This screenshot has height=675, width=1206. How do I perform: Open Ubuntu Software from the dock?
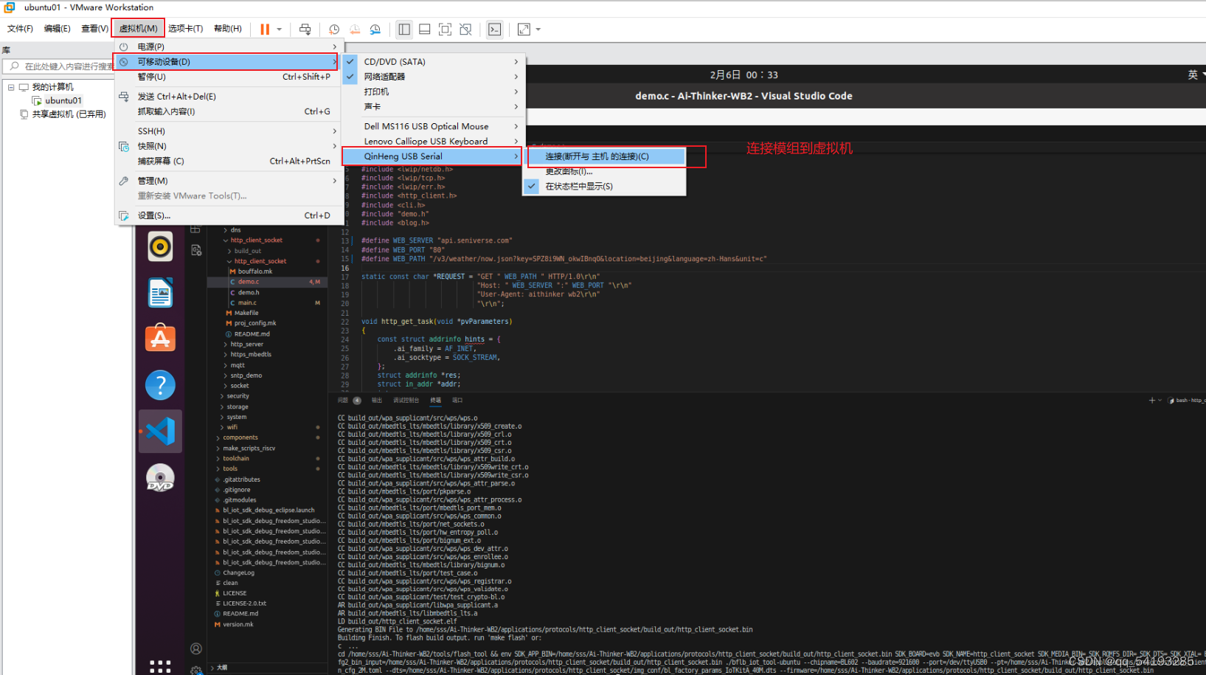click(x=160, y=339)
